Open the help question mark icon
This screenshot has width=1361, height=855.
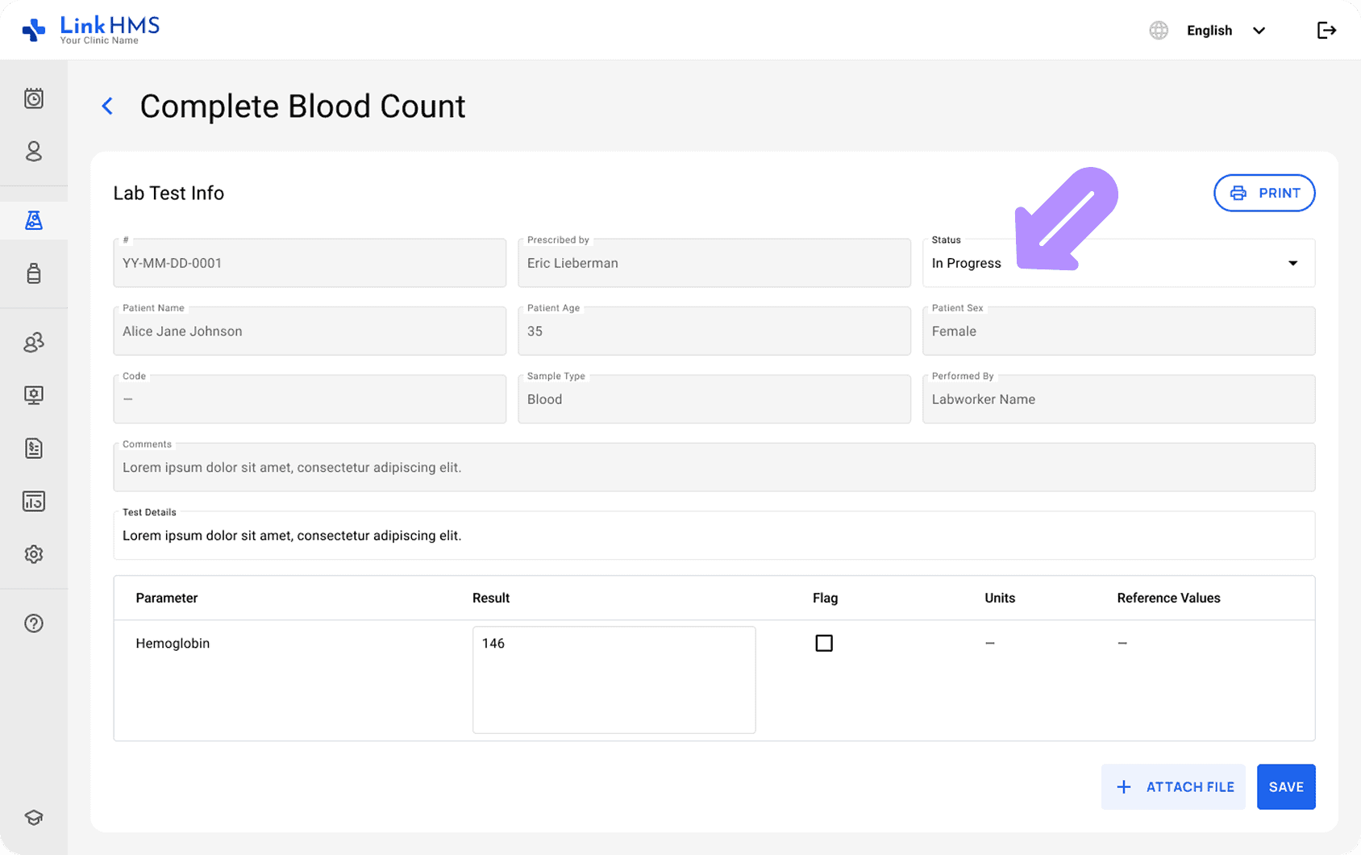click(33, 624)
